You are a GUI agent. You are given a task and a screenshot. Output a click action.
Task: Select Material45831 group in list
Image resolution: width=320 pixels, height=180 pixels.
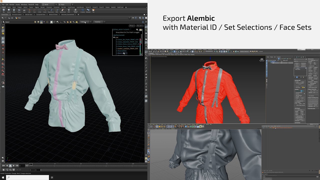122,51
